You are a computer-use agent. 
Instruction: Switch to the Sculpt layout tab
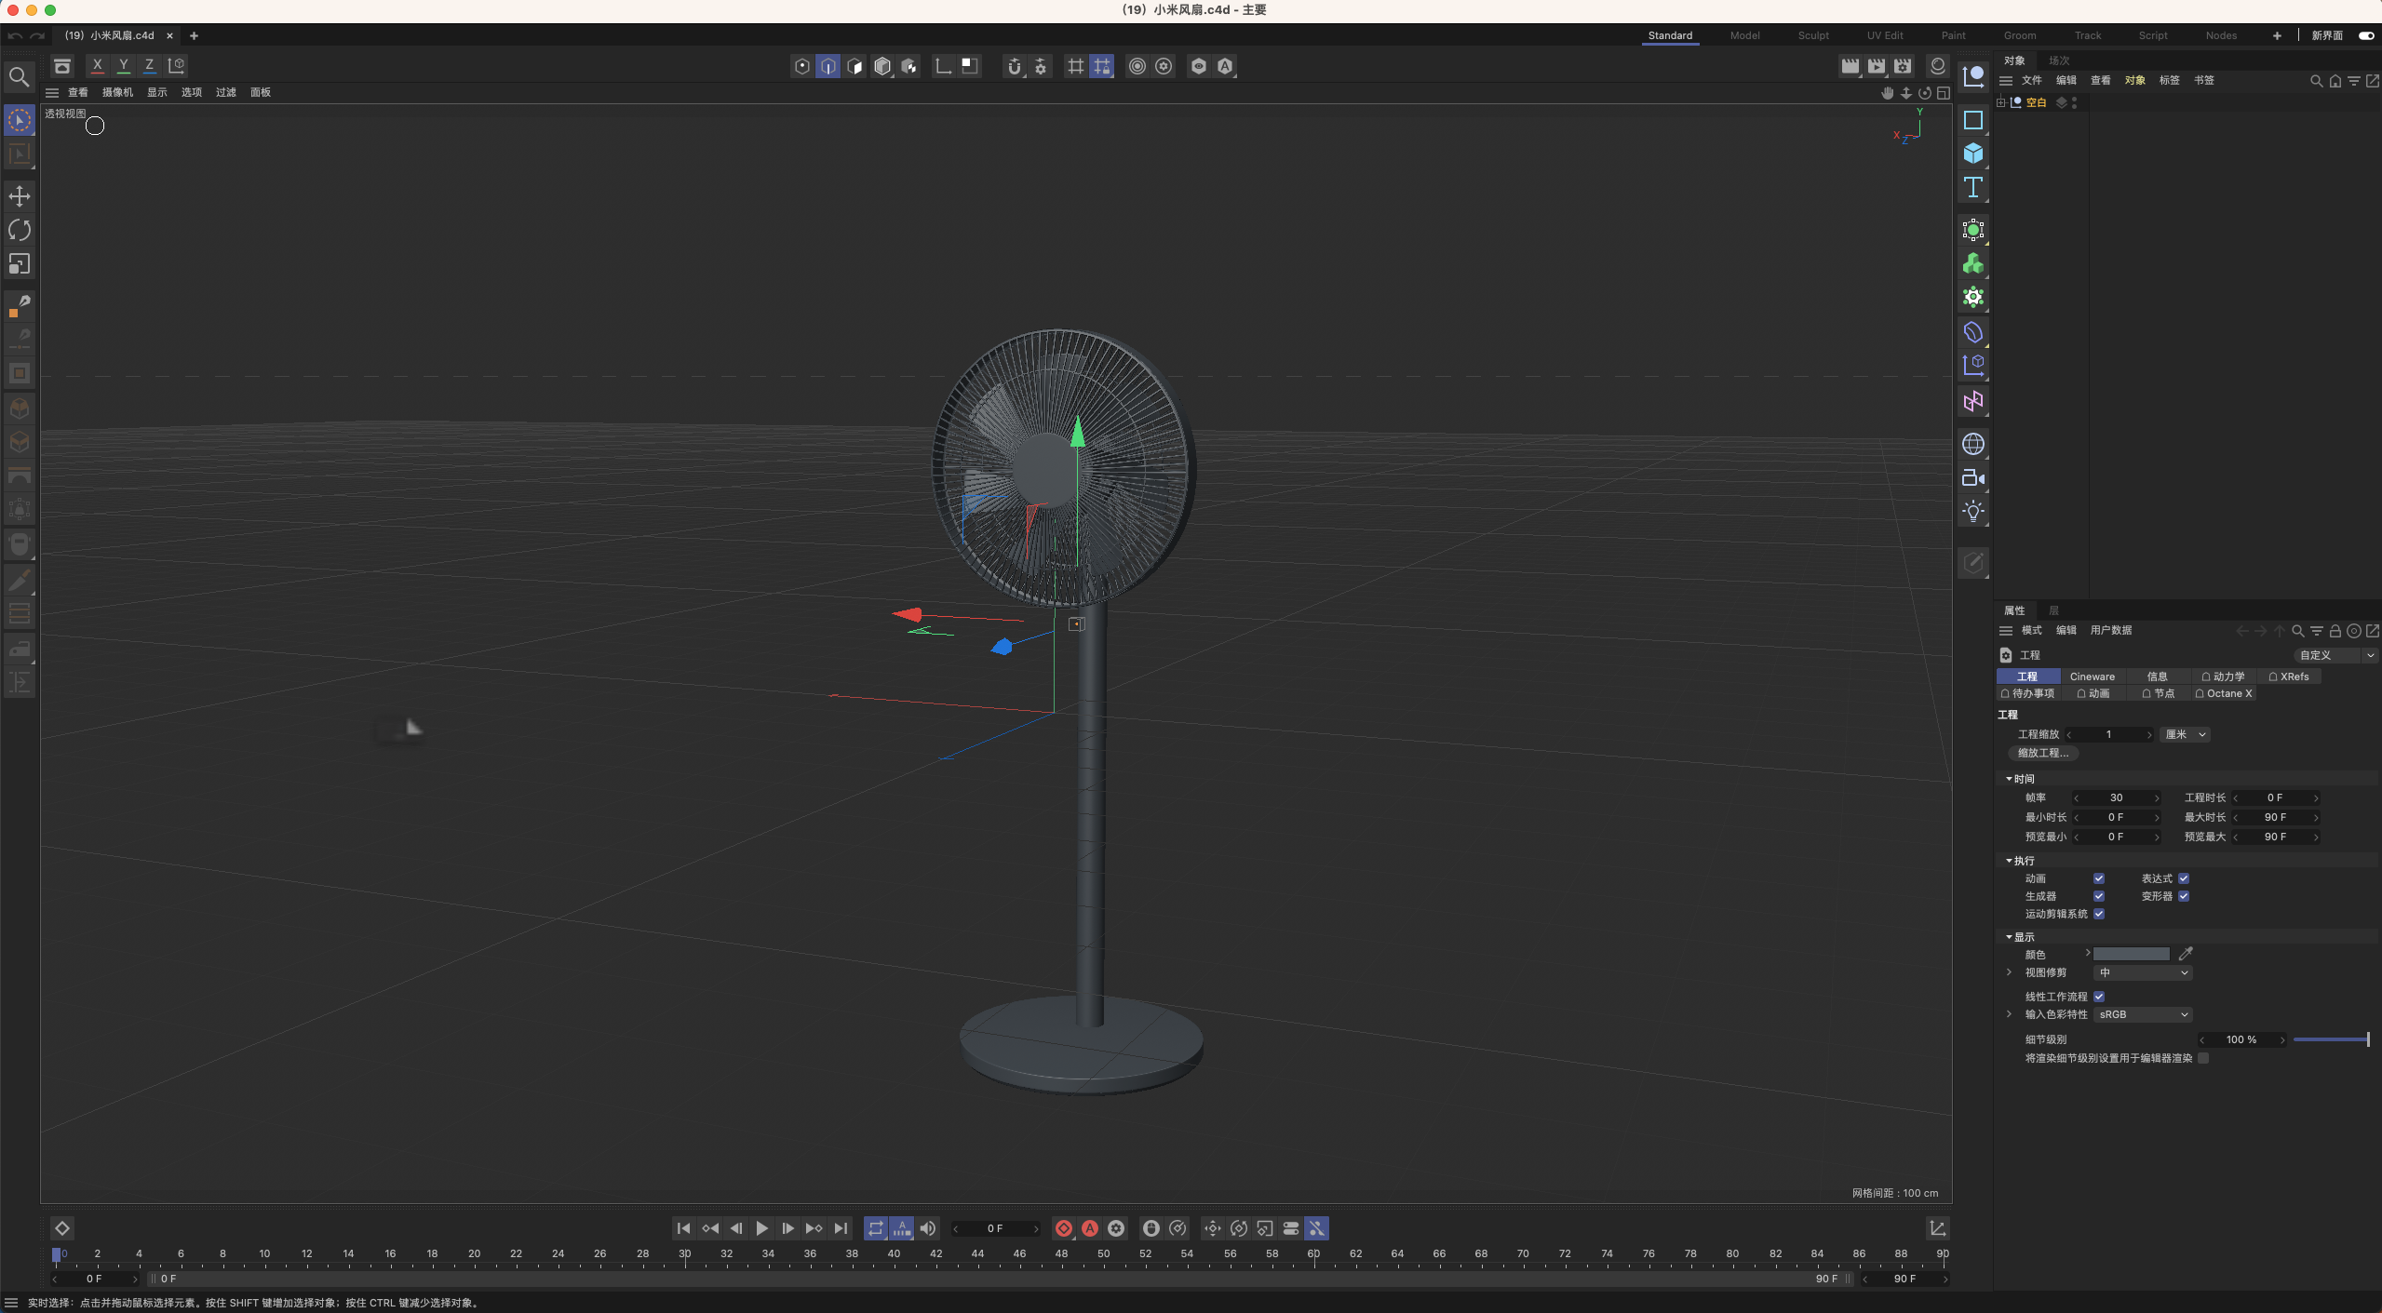(x=1812, y=35)
